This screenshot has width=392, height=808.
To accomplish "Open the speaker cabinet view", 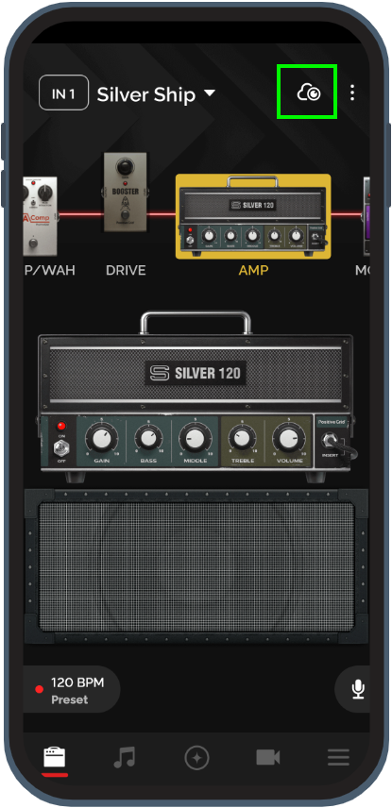I will (x=196, y=565).
